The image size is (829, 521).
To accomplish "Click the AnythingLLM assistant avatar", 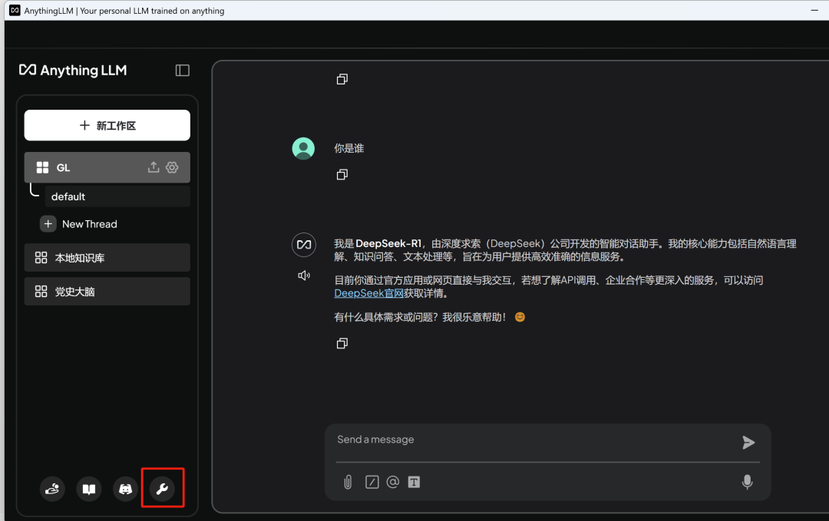I will (304, 245).
